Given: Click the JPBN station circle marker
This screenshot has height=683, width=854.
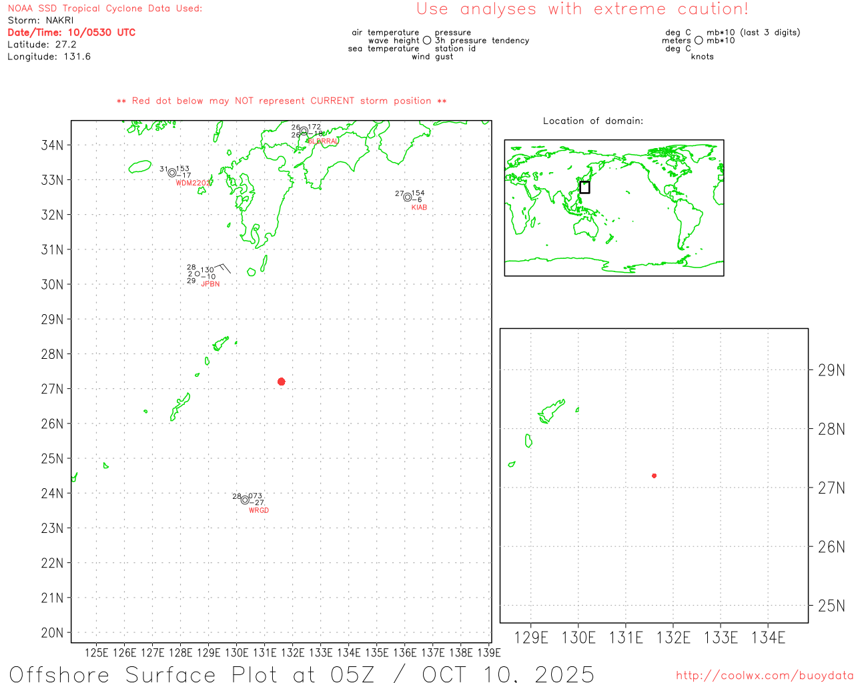Looking at the screenshot, I should 197,274.
